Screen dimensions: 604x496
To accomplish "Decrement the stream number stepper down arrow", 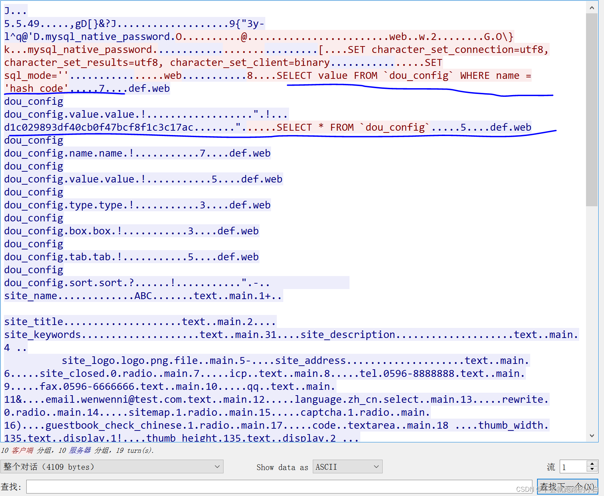I will (592, 470).
